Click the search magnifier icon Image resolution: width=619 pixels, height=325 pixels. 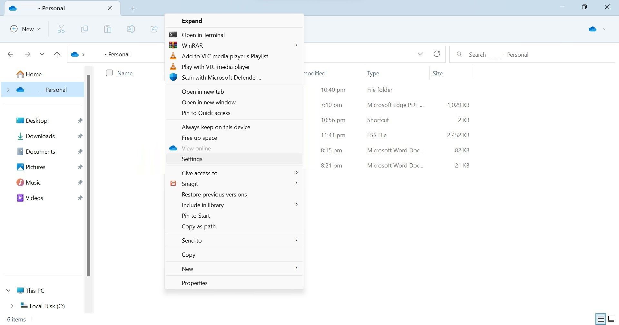pos(459,54)
